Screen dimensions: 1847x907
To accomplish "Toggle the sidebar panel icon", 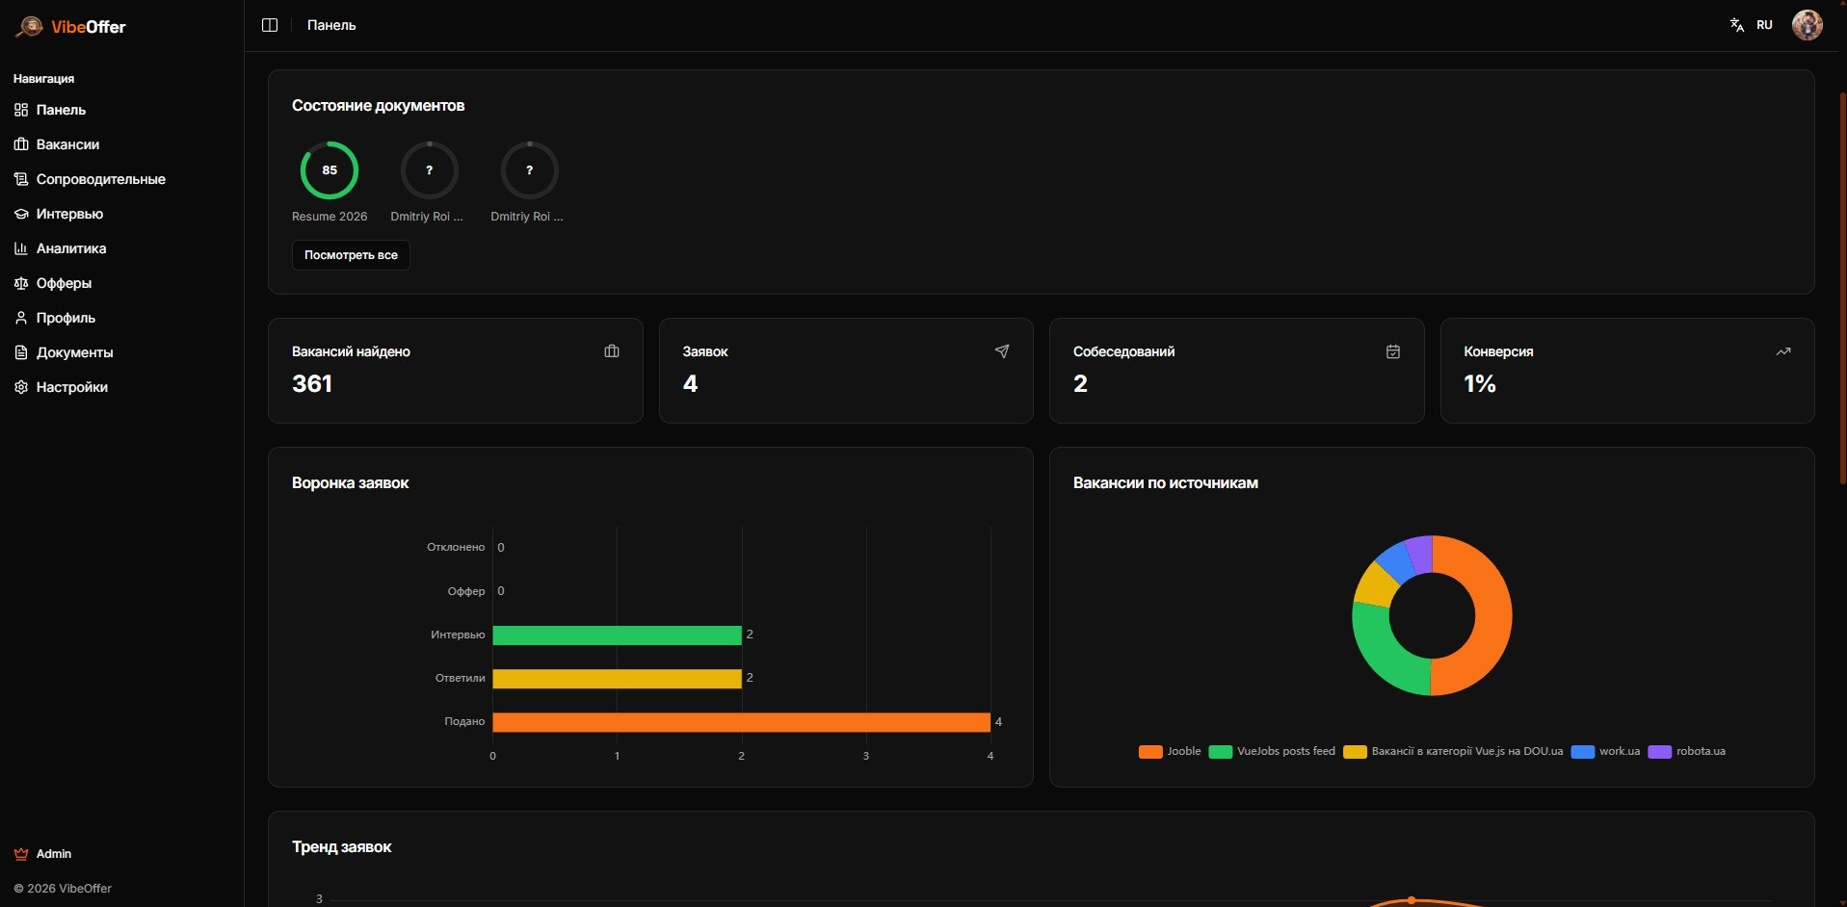I will 270,25.
